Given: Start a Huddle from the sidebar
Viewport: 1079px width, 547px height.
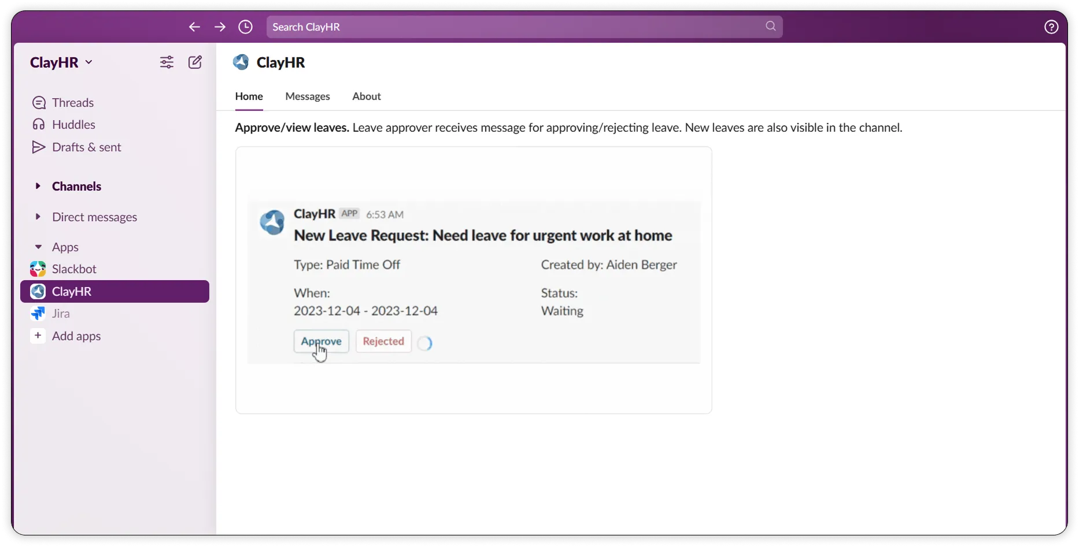Looking at the screenshot, I should 73,124.
